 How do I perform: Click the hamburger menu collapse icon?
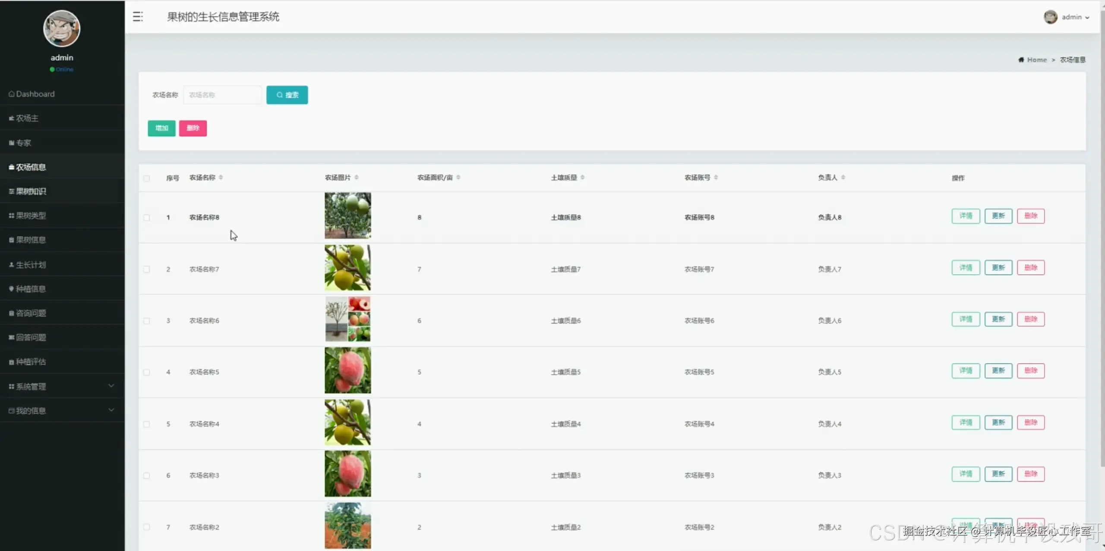click(138, 17)
